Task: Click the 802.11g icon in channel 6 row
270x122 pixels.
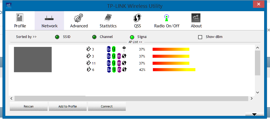Action: (114, 70)
